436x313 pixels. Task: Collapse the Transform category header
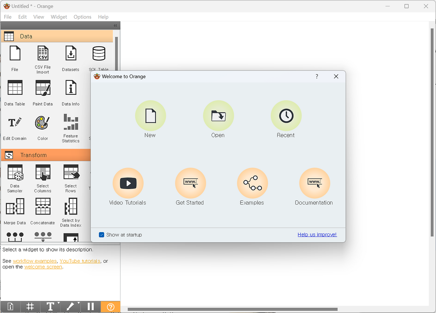pos(46,155)
